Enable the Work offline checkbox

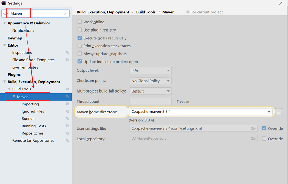(x=80, y=22)
